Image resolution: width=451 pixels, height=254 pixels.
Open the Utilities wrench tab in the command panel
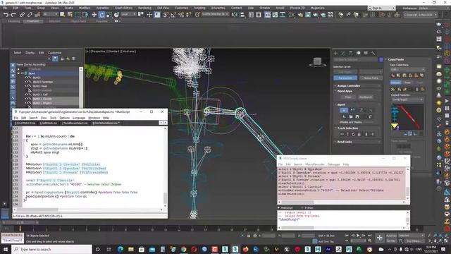[x=373, y=53]
